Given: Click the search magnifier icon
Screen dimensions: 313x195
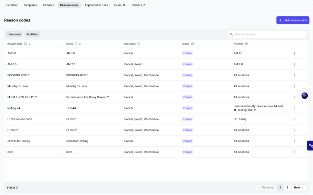Looking at the screenshot, I should click(231, 34).
